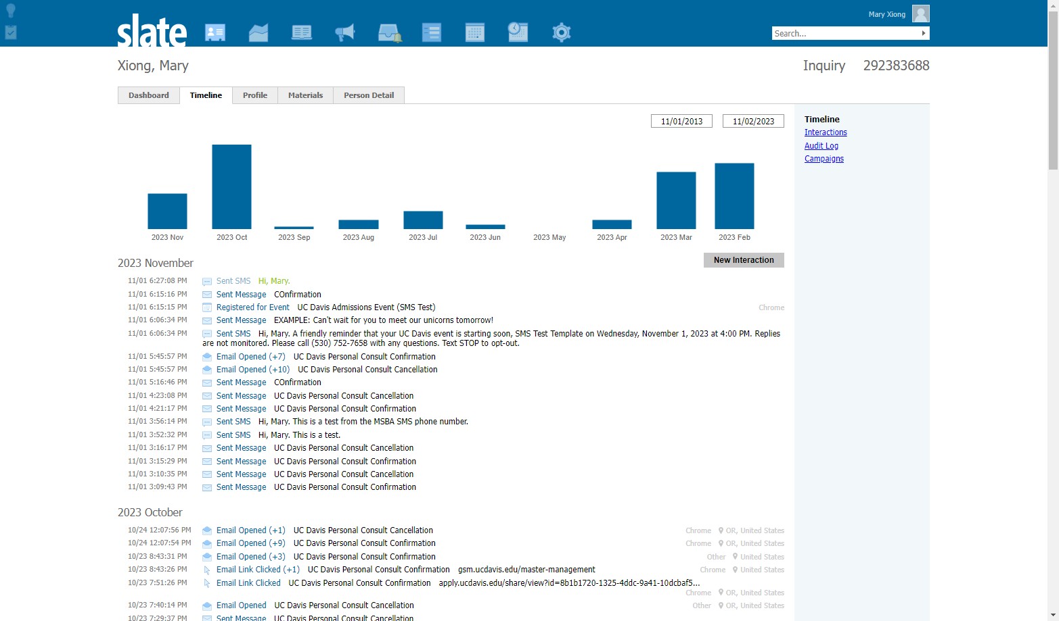Viewport: 1059px width, 621px height.
Task: Open the Campaigns link
Action: tap(824, 159)
